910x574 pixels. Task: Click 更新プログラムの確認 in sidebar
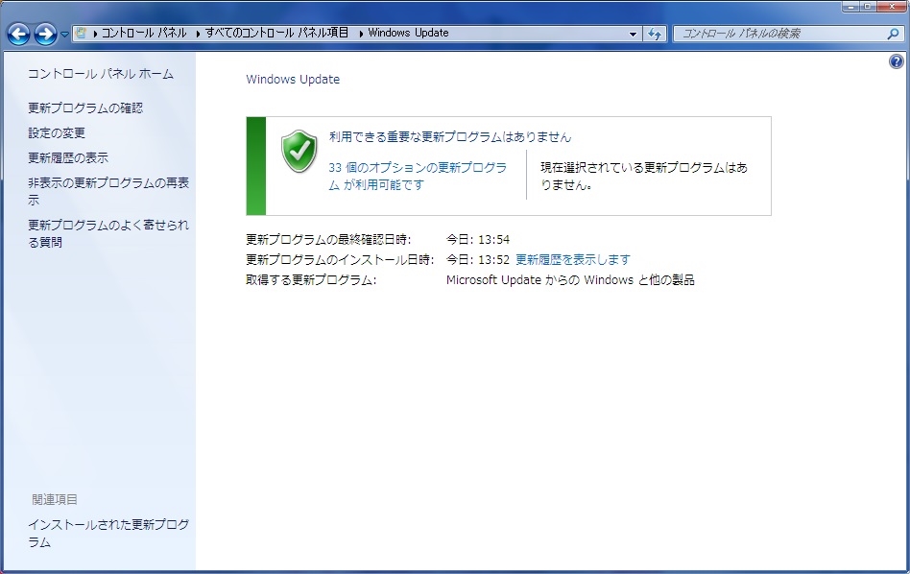point(85,108)
